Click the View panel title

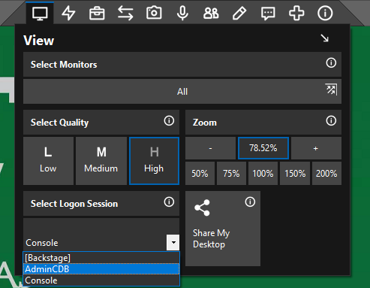(38, 41)
